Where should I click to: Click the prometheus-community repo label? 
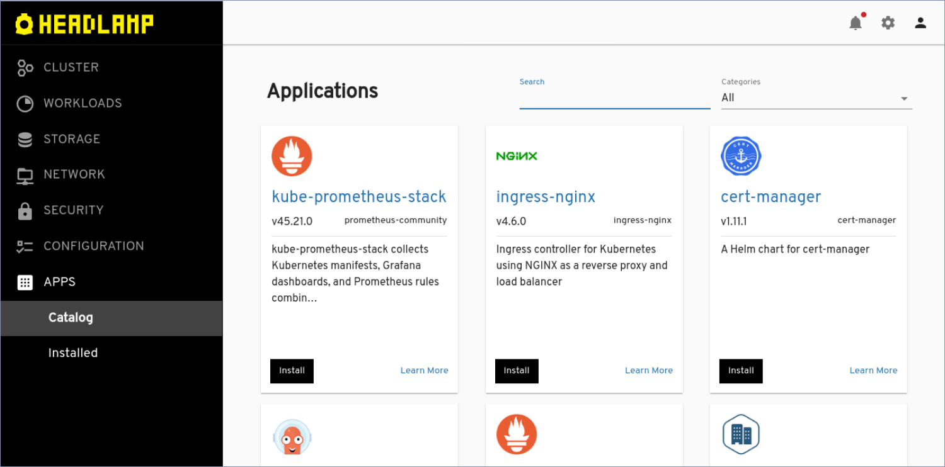tap(396, 220)
